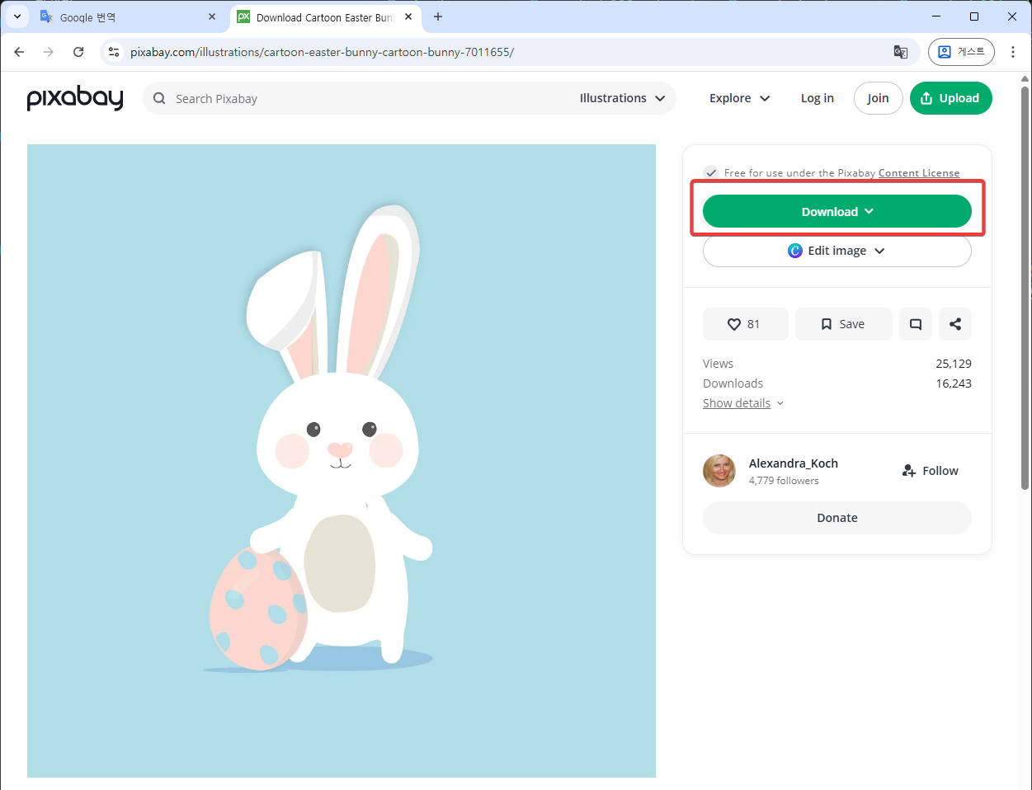Open Chrome three-dot menu

[x=1013, y=52]
